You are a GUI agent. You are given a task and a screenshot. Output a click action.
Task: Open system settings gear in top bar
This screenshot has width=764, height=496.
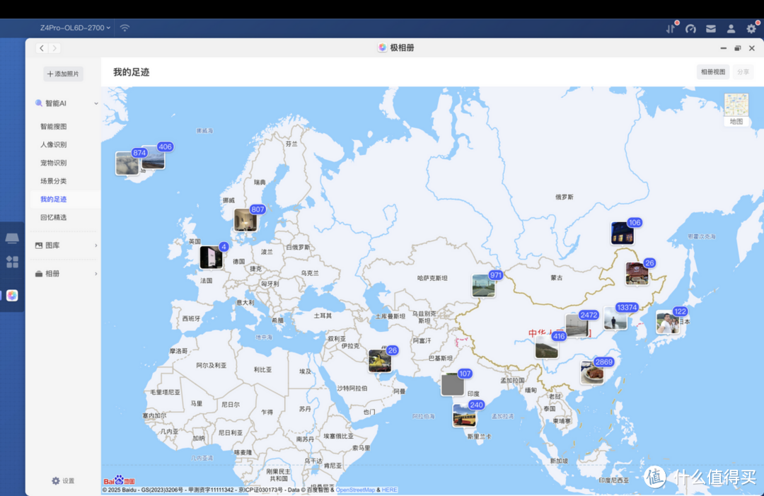[x=751, y=28]
